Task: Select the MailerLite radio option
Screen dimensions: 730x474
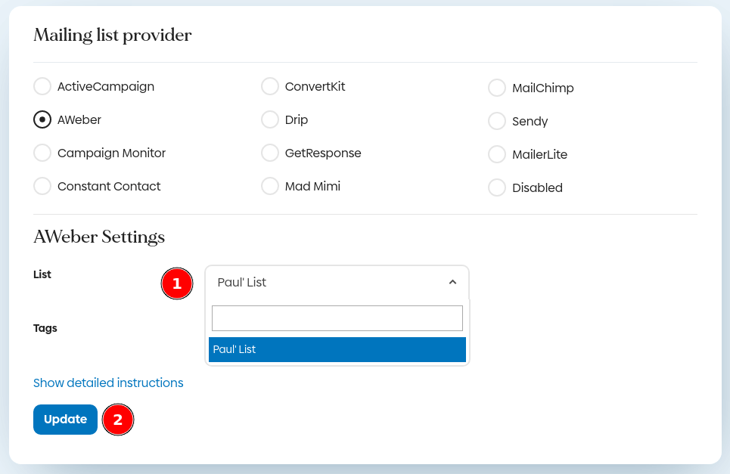Action: pos(497,154)
